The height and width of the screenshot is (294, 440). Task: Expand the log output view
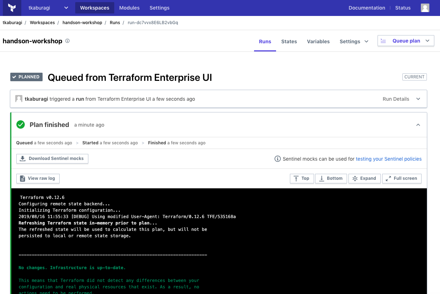(364, 178)
